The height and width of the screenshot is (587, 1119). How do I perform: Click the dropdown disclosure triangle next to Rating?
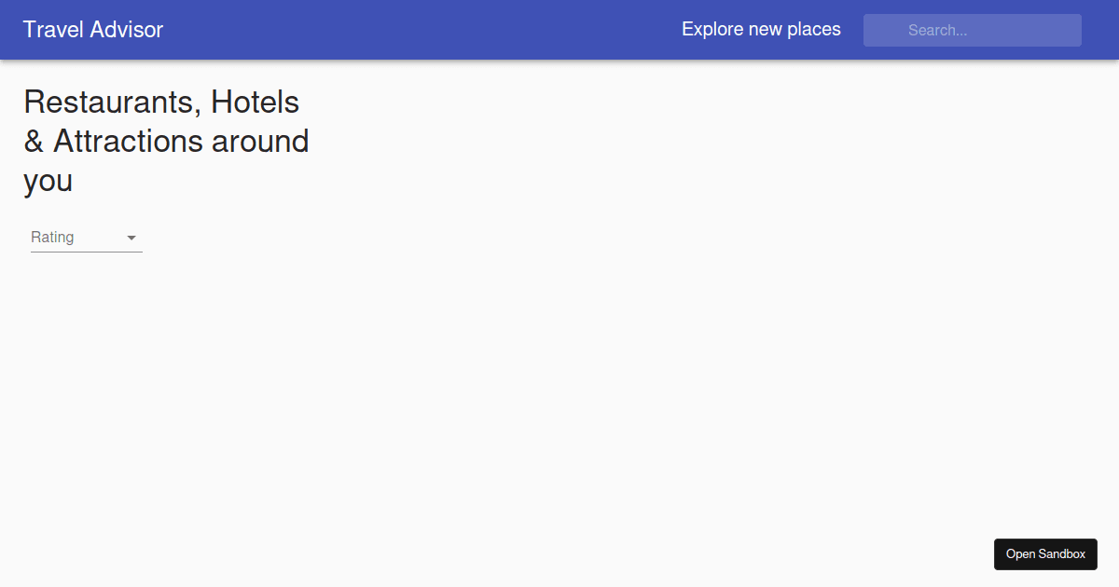point(131,238)
